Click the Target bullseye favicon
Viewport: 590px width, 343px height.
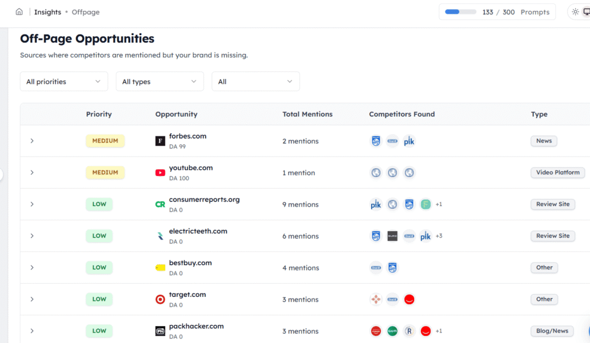pos(160,299)
